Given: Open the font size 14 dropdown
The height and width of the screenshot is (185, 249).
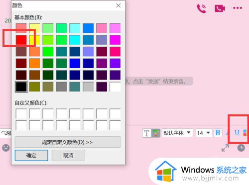Looking at the screenshot, I should [x=204, y=133].
